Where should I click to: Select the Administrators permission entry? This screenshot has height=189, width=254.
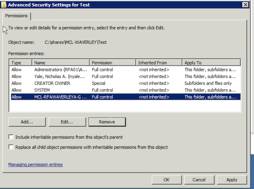(x=125, y=70)
